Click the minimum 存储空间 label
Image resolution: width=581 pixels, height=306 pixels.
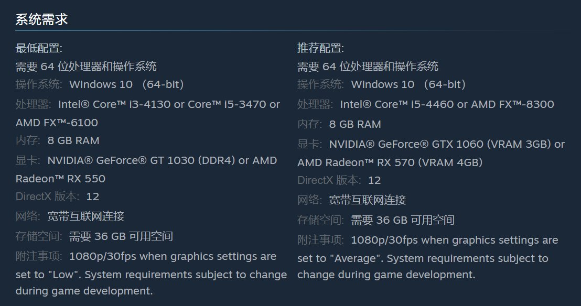tap(39, 236)
